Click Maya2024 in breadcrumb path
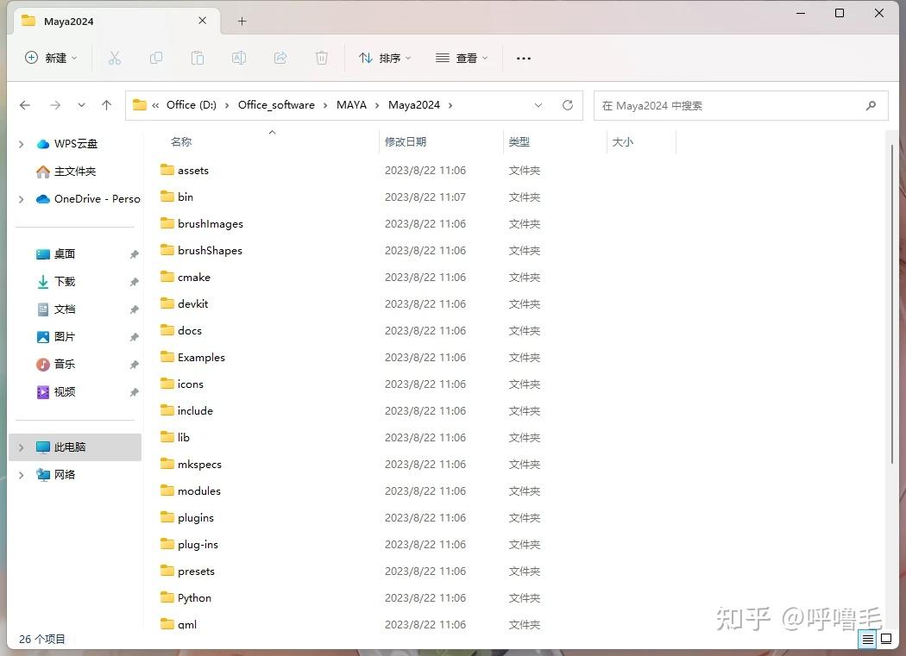 413,104
